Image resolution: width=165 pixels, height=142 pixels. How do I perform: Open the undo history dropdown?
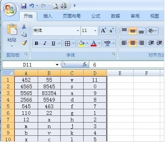37,6
